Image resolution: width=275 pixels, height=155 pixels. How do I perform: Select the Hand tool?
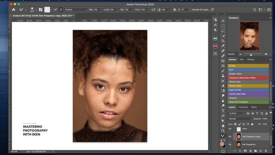pos(223,126)
